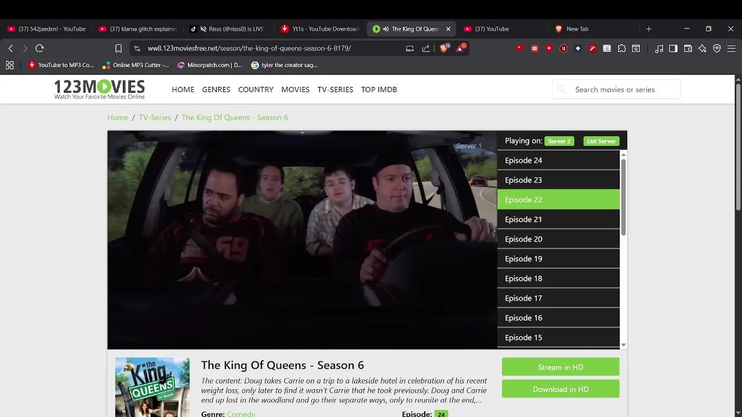Viewport: 742px width, 417px height.
Task: Open the Minorpatch.com bookmark
Action: (210, 65)
